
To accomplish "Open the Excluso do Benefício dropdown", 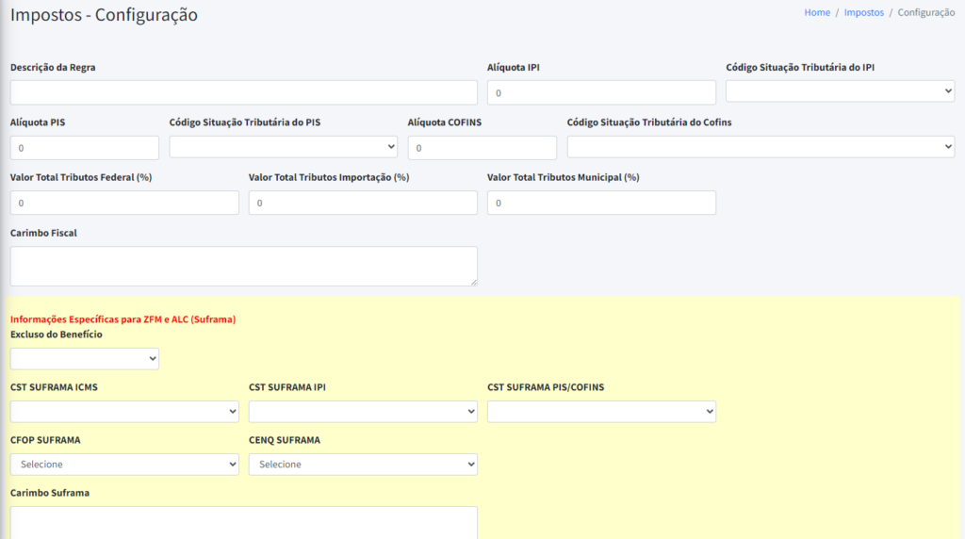I will click(x=84, y=359).
